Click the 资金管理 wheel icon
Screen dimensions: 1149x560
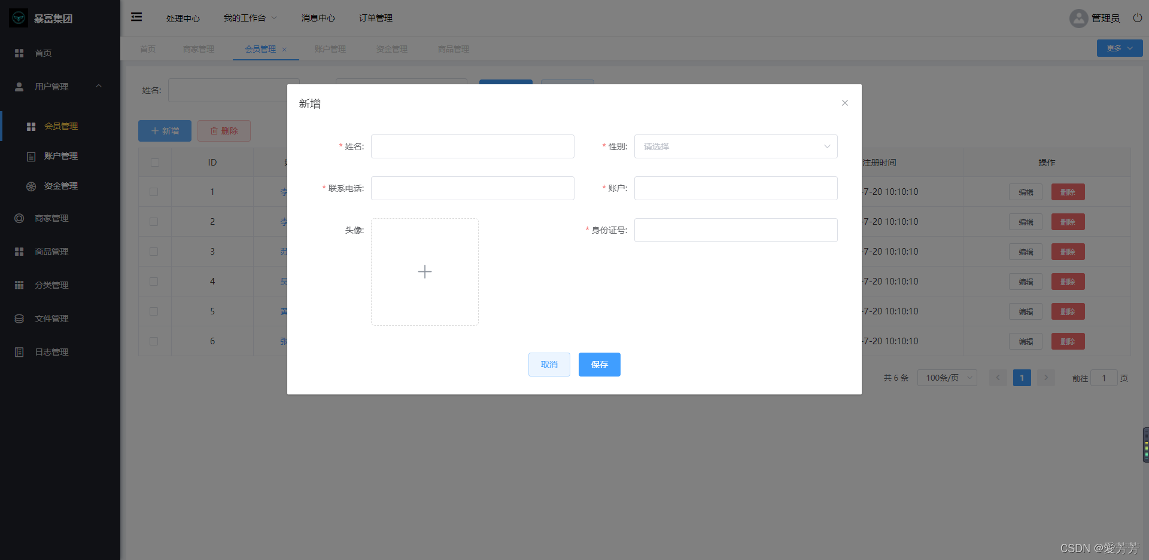click(x=31, y=186)
